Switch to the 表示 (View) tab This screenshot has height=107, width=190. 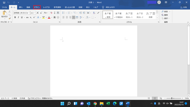pyautogui.click(x=88, y=7)
